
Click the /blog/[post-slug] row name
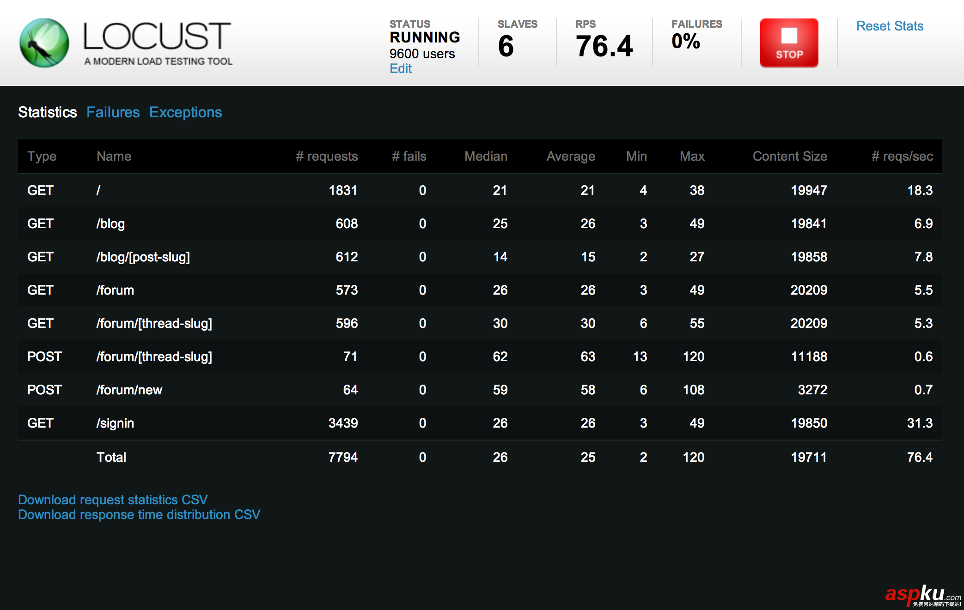pos(143,257)
